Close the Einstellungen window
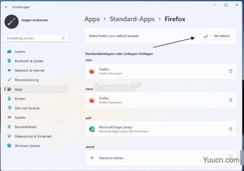This screenshot has width=244, height=171. (237, 5)
